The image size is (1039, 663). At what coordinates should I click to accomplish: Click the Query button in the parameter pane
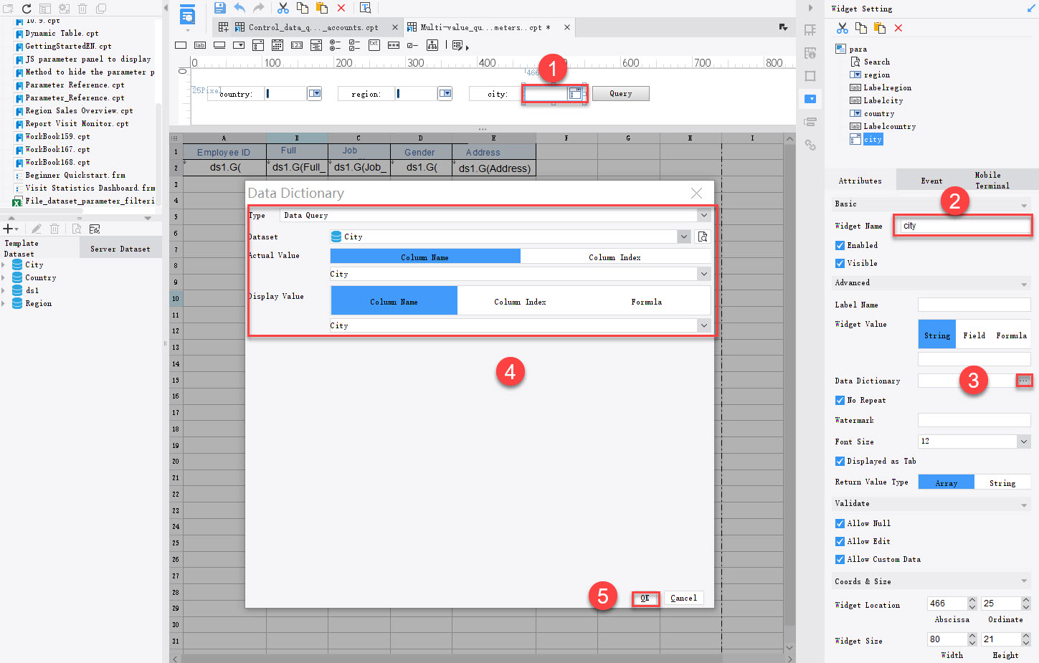pos(621,93)
